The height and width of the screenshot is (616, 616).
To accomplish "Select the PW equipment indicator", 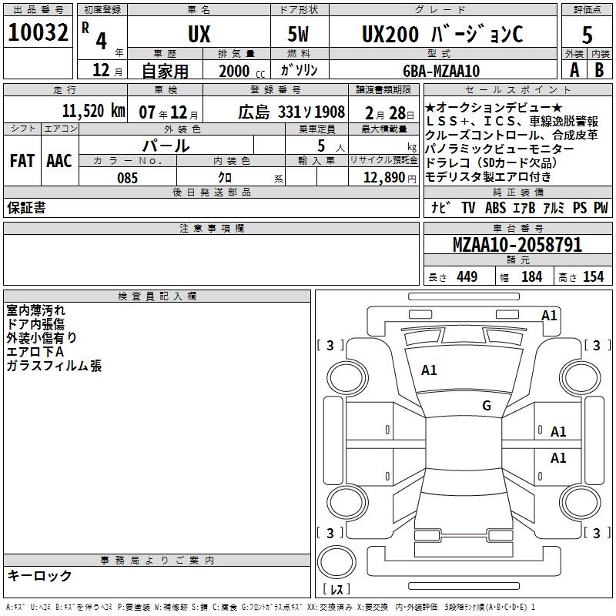I will [x=601, y=208].
